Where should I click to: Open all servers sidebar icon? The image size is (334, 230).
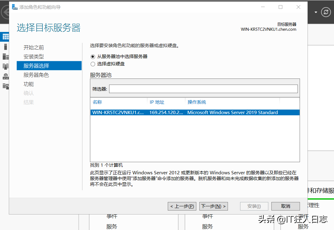pos(6,57)
